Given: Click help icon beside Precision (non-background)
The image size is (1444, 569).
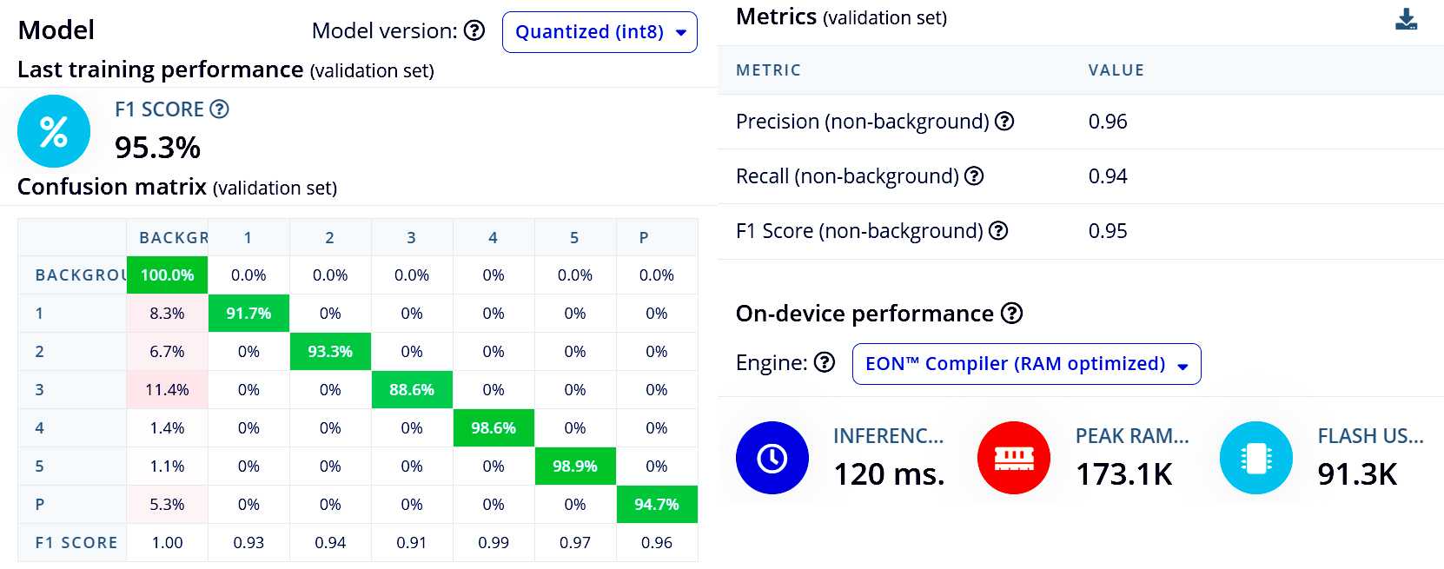Looking at the screenshot, I should pos(1004,122).
